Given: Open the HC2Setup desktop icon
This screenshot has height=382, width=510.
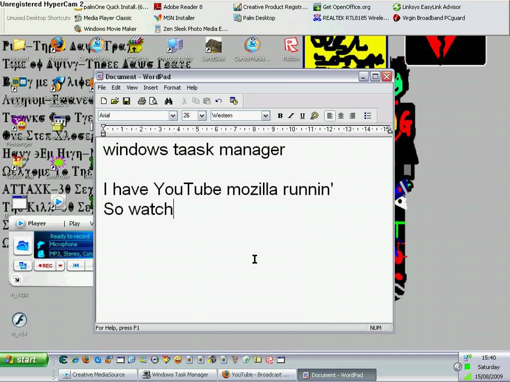Looking at the screenshot, I should click(135, 49).
